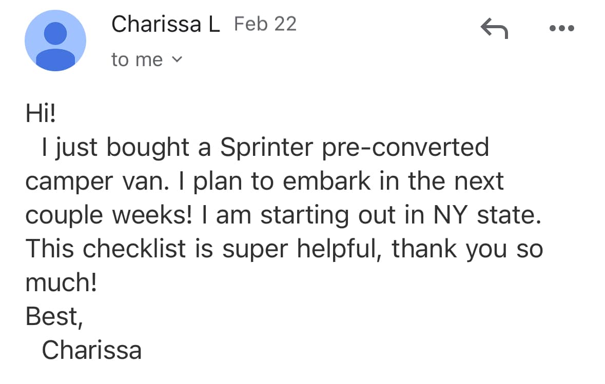Click the "thank you so" text

click(x=467, y=249)
